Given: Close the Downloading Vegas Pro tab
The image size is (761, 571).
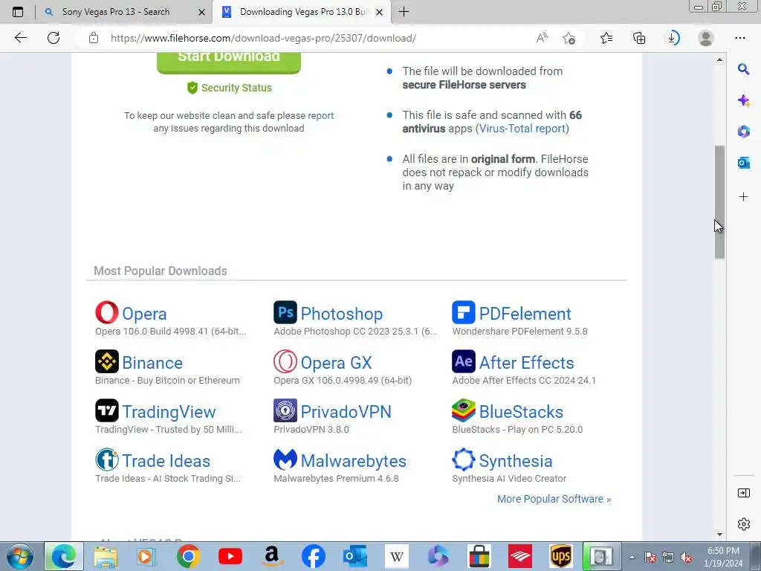Looking at the screenshot, I should coord(380,12).
